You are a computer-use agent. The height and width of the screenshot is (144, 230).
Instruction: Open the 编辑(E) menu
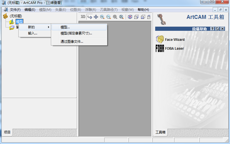[x=30, y=10]
